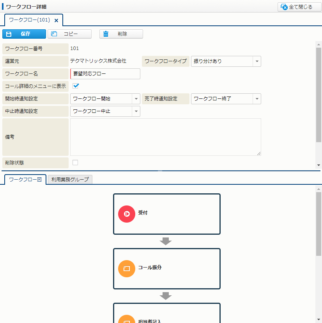
Task: Uncheck コール詳細のメニューに表示 checkbox
Action: [76, 86]
